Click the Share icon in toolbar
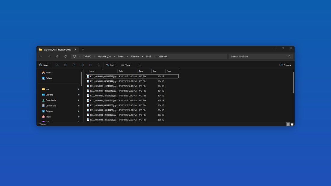The height and width of the screenshot is (186, 331). [x=91, y=65]
